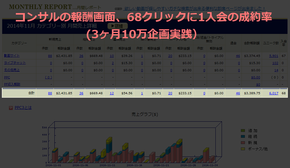Click unique count 102 in ライブチャット row
290x168 pixels.
275,63
